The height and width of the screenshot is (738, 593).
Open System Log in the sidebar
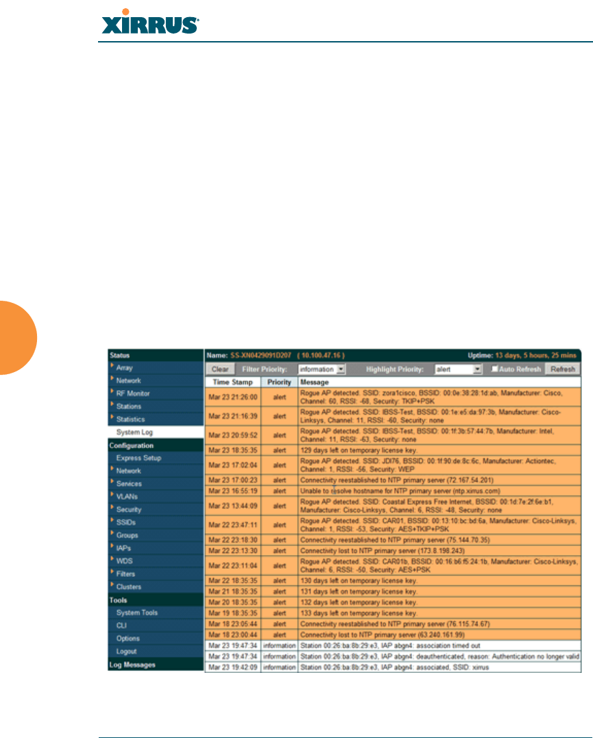point(134,432)
